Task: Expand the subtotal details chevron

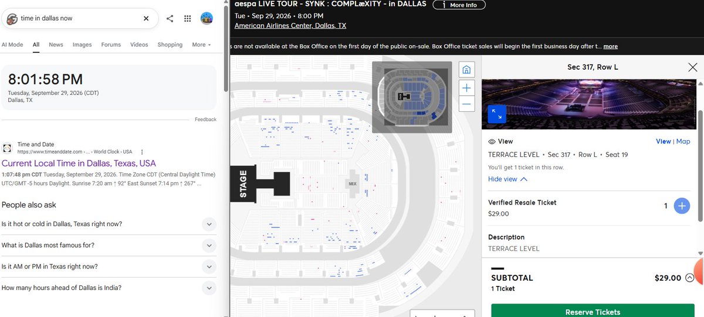Action: pyautogui.click(x=689, y=278)
